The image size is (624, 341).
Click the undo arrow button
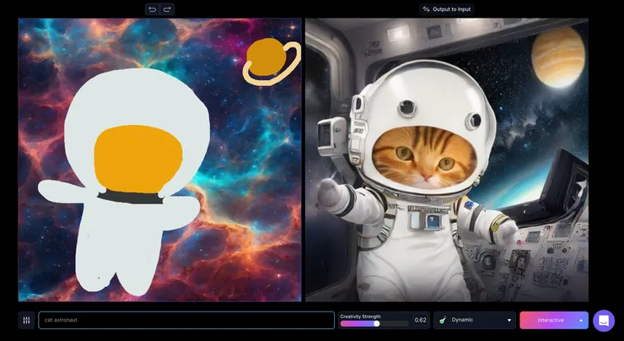pos(153,9)
